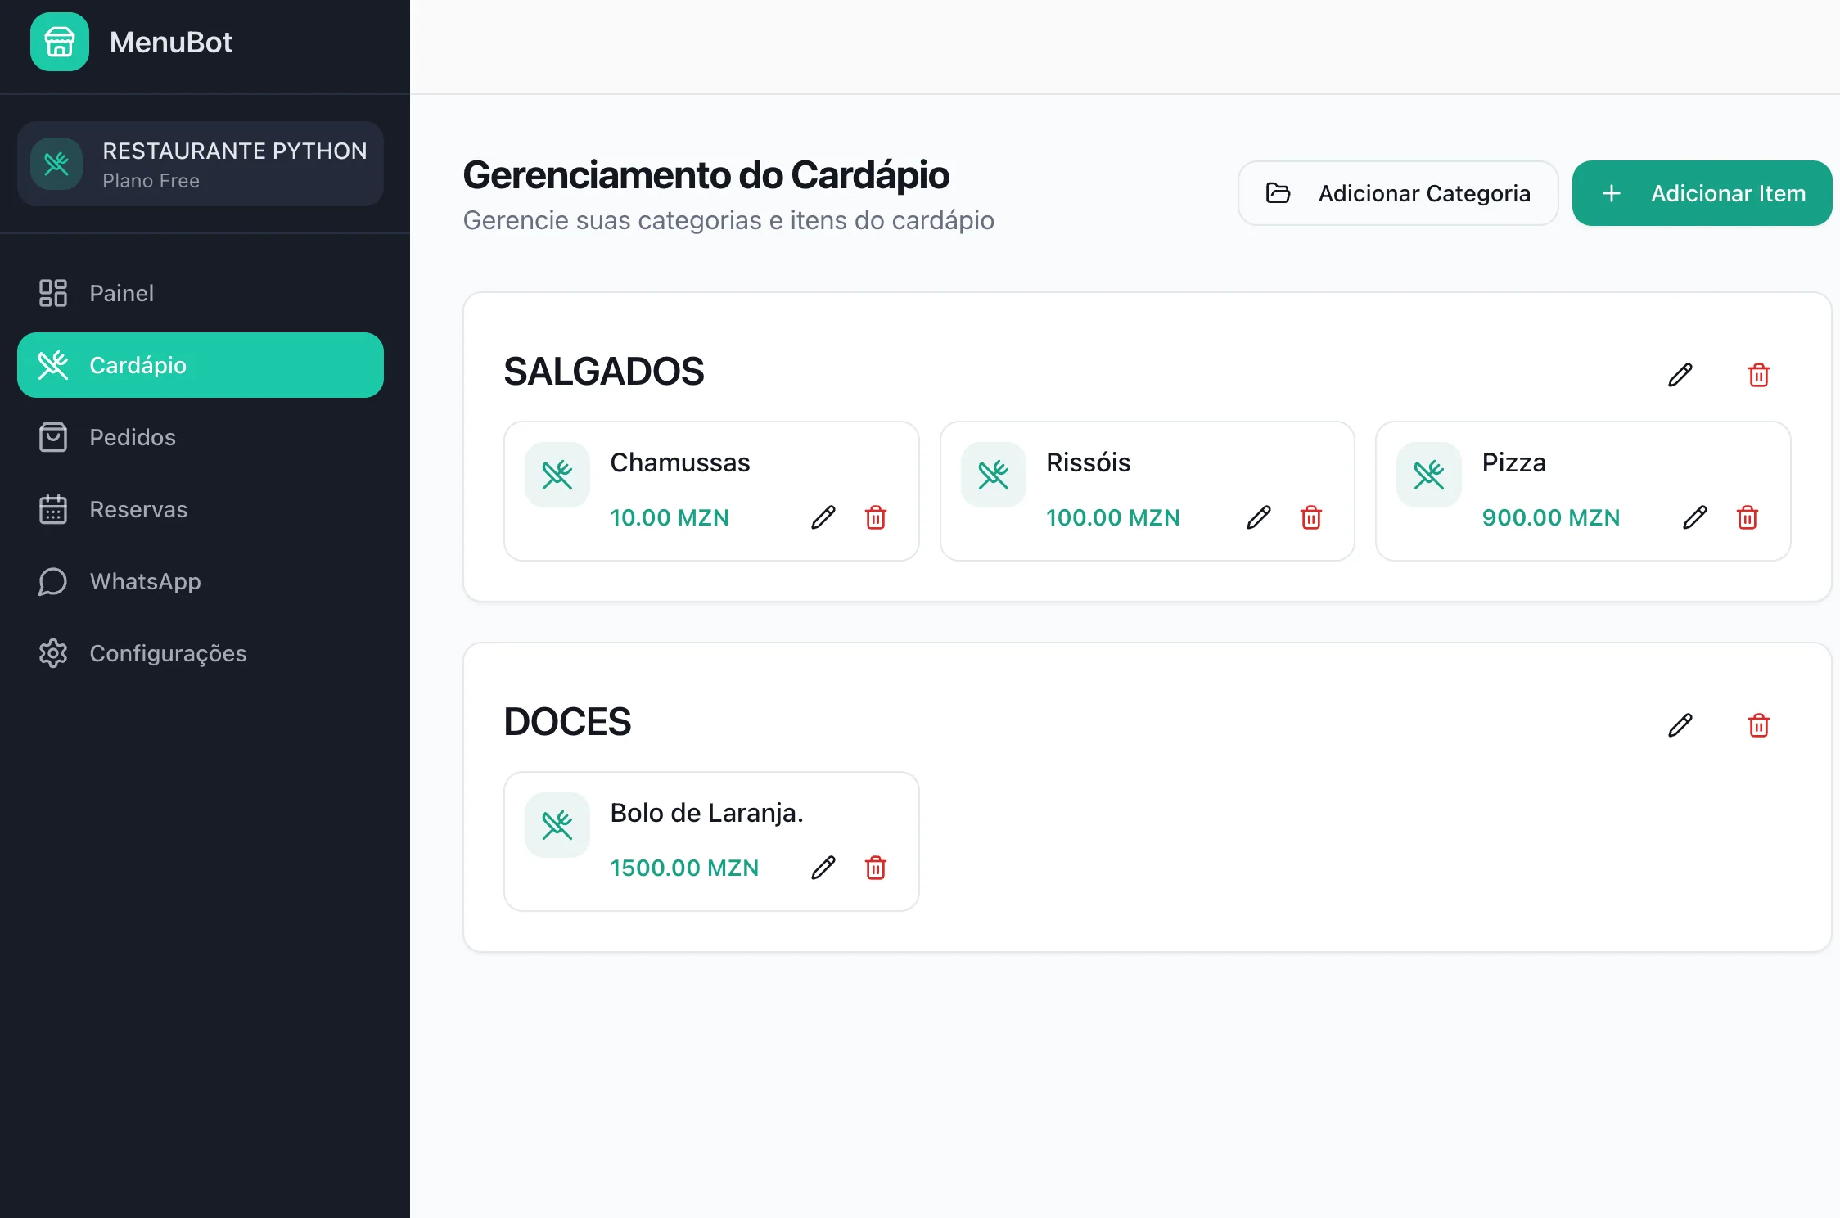Edit the SALGADOS category with pencil icon

coord(1680,375)
